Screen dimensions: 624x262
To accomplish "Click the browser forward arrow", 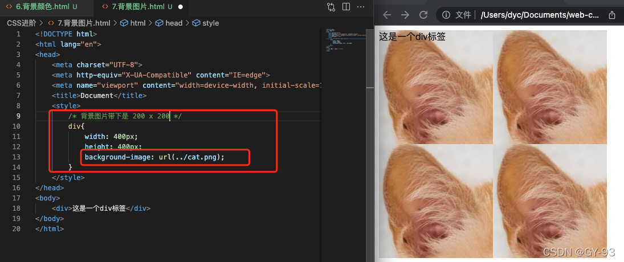I will click(x=405, y=15).
